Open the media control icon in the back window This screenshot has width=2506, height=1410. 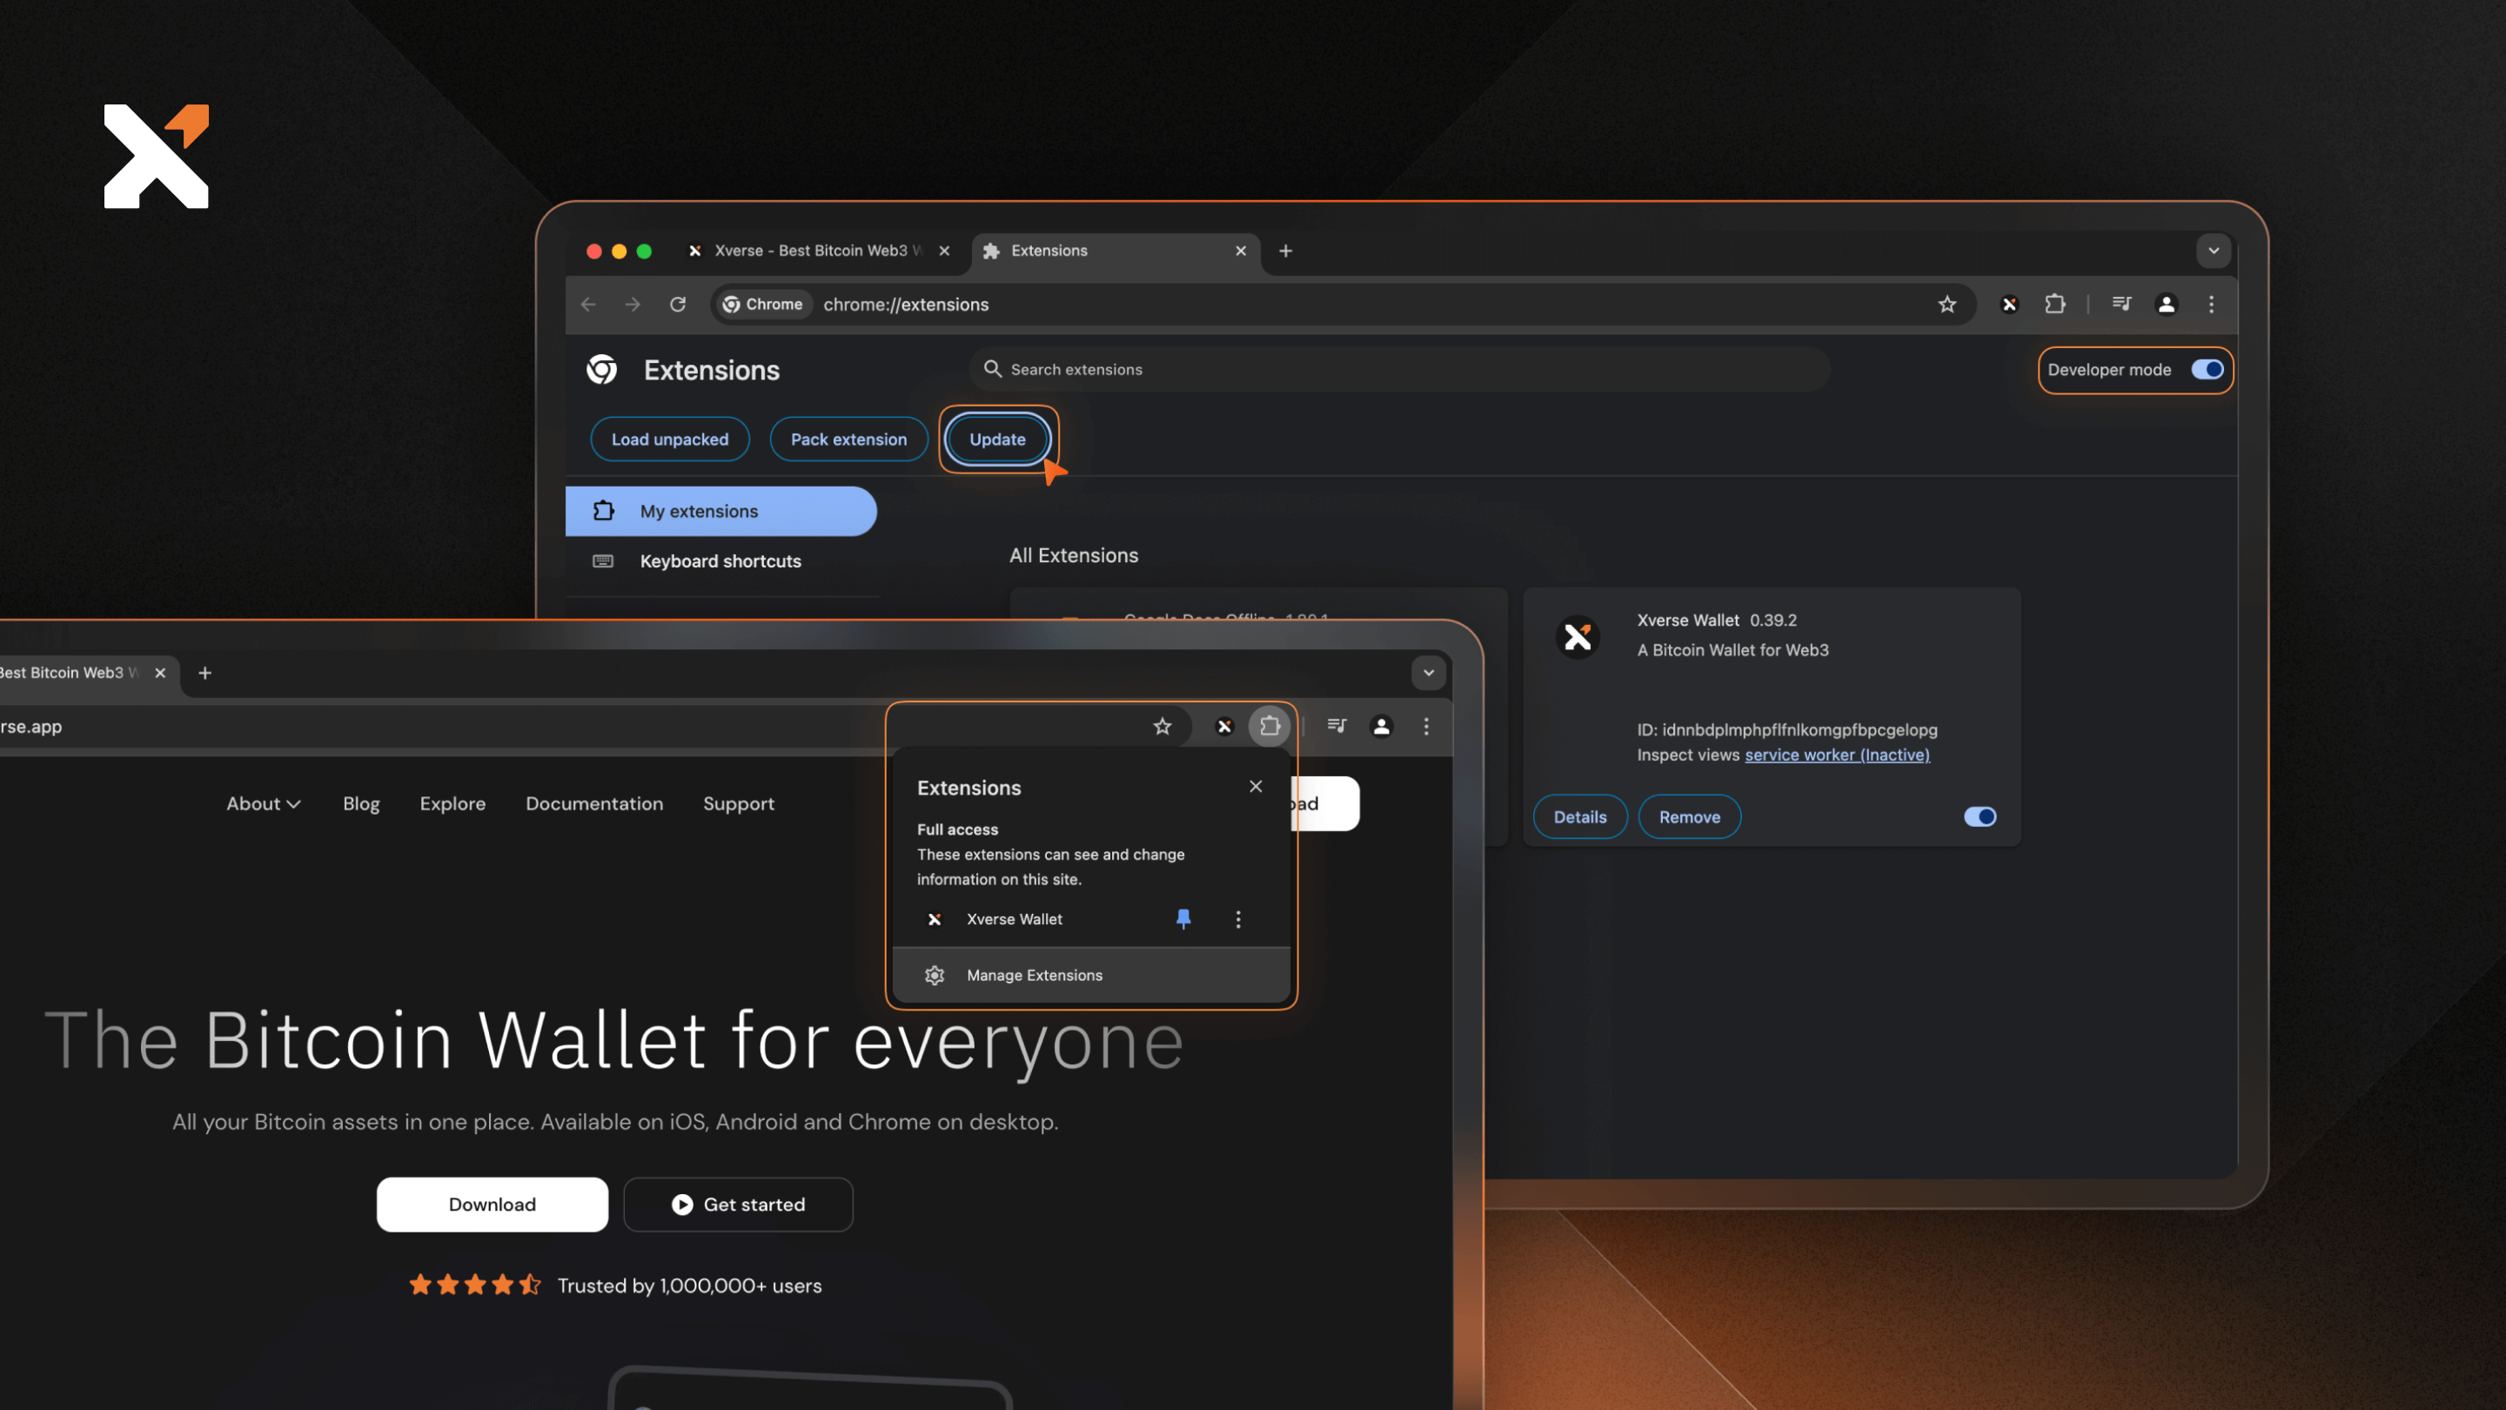2121,305
